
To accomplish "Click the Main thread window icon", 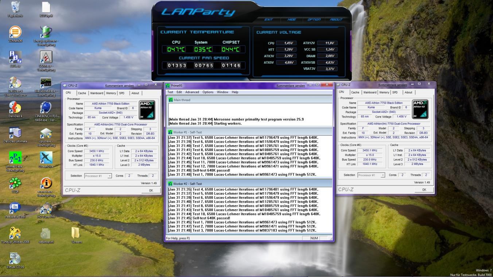I will (x=170, y=100).
